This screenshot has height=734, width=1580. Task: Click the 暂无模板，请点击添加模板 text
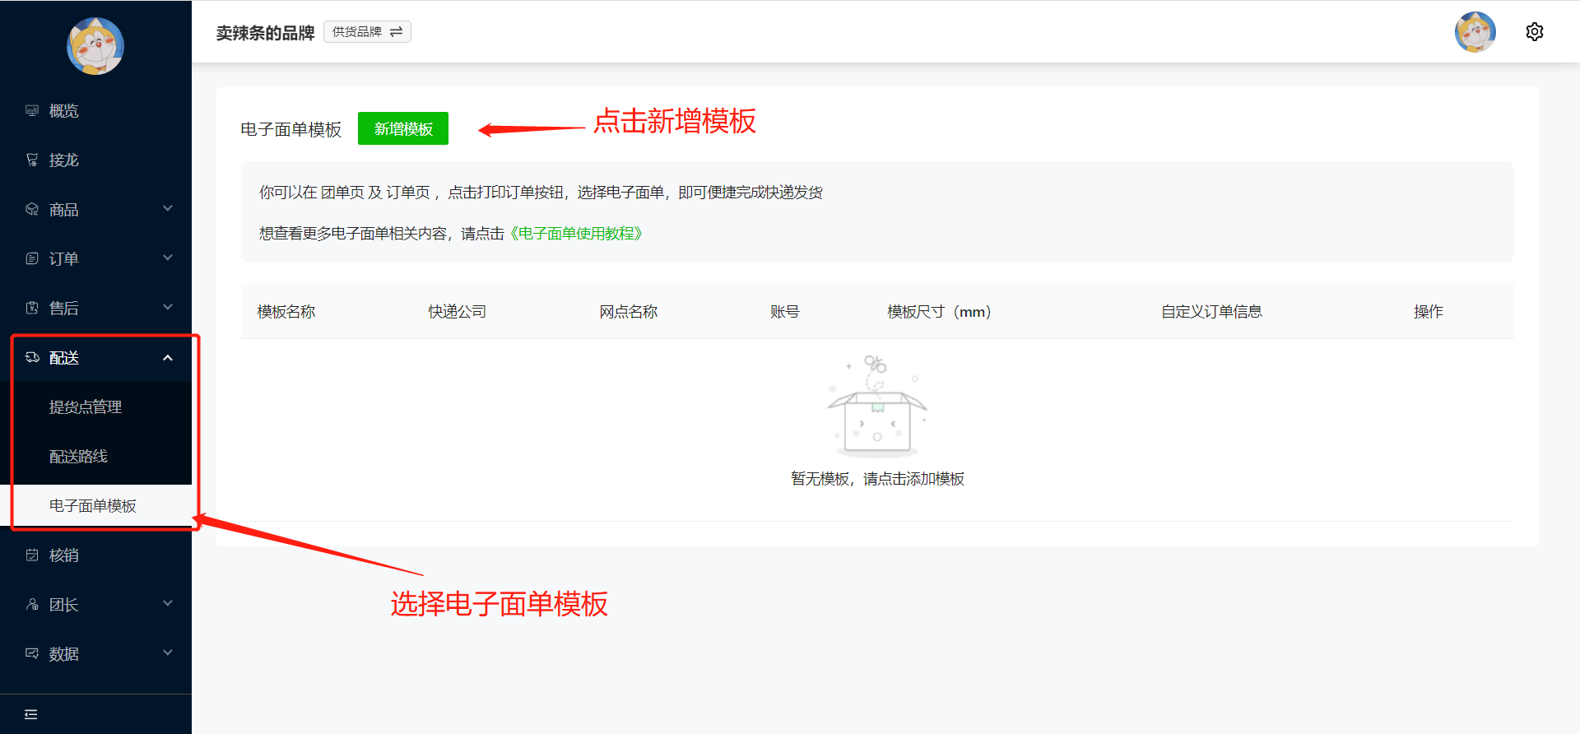tap(877, 479)
